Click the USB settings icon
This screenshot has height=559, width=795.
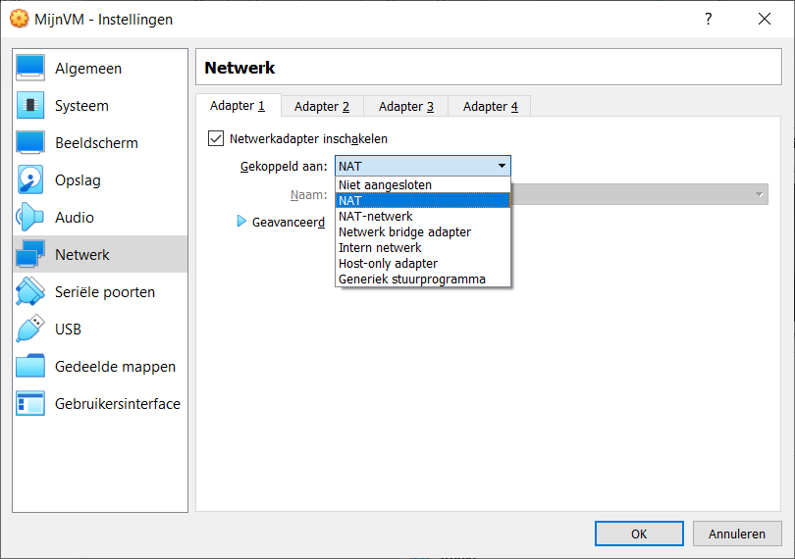point(30,330)
